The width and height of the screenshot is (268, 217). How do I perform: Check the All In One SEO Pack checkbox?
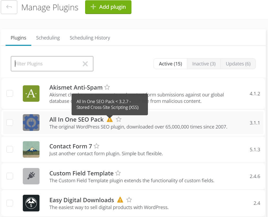coord(10,122)
